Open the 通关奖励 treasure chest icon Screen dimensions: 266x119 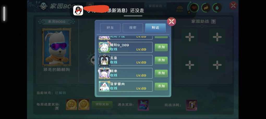point(143,105)
